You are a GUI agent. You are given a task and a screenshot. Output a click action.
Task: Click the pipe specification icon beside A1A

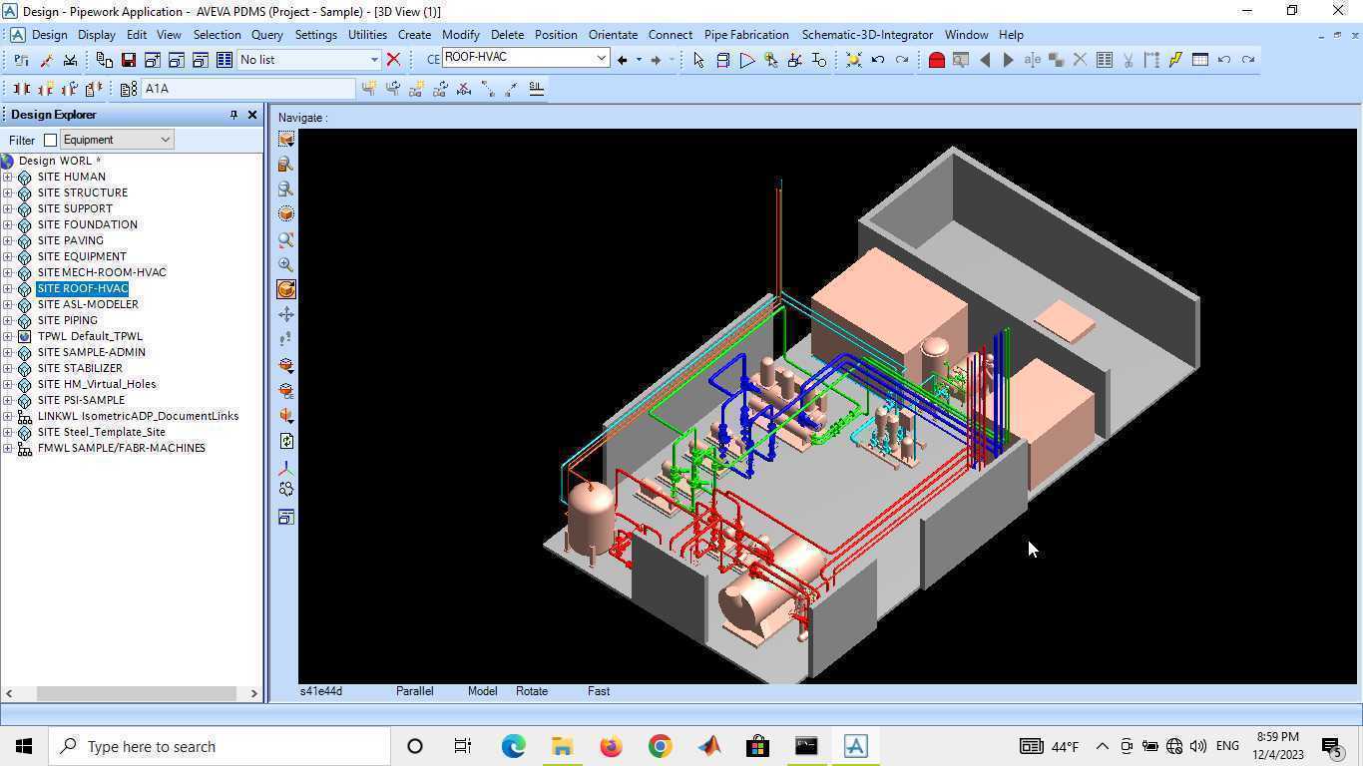tap(129, 89)
